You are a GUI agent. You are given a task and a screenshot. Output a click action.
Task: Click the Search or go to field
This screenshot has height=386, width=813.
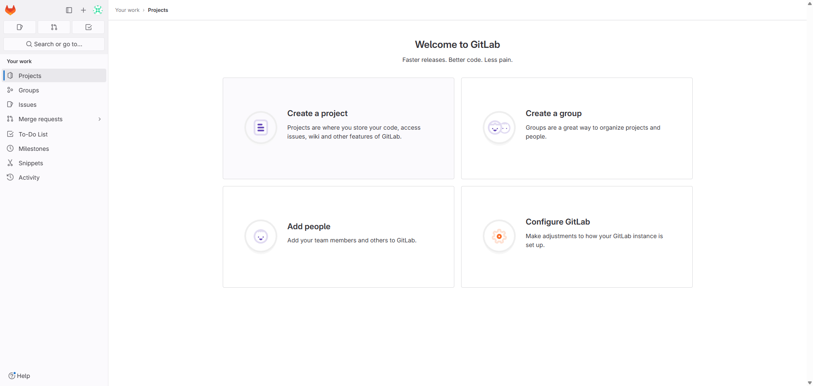pos(54,44)
